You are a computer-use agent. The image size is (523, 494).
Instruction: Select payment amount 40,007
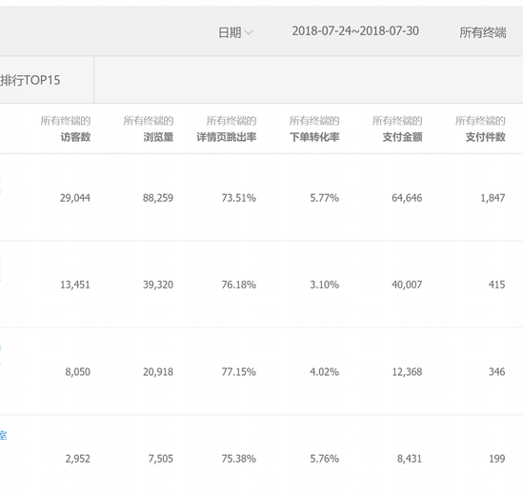pyautogui.click(x=407, y=285)
